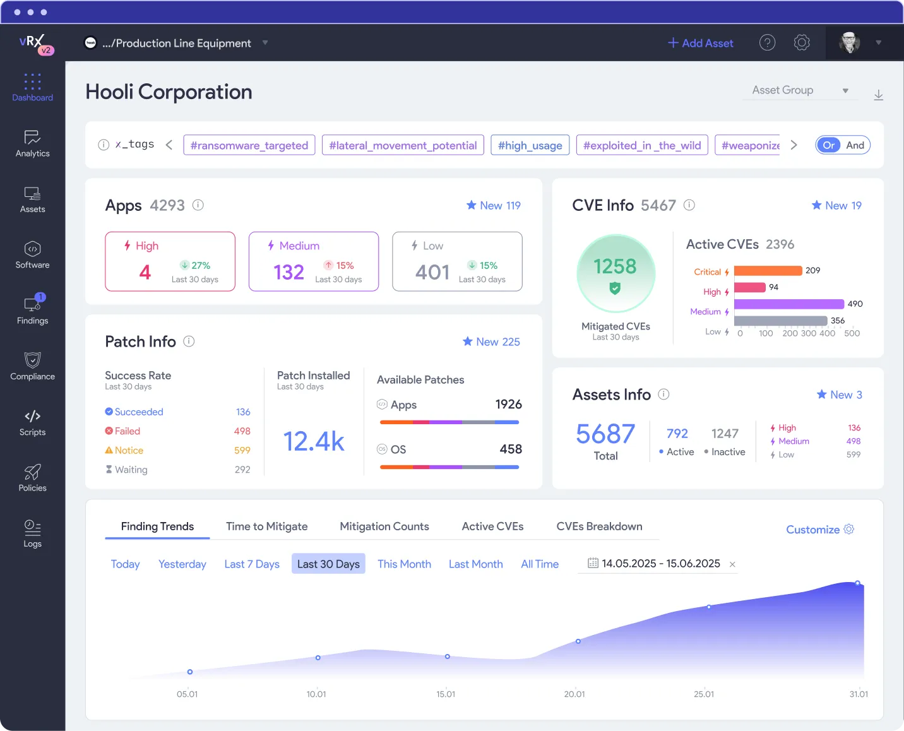Open New 225 patches link

coord(491,342)
